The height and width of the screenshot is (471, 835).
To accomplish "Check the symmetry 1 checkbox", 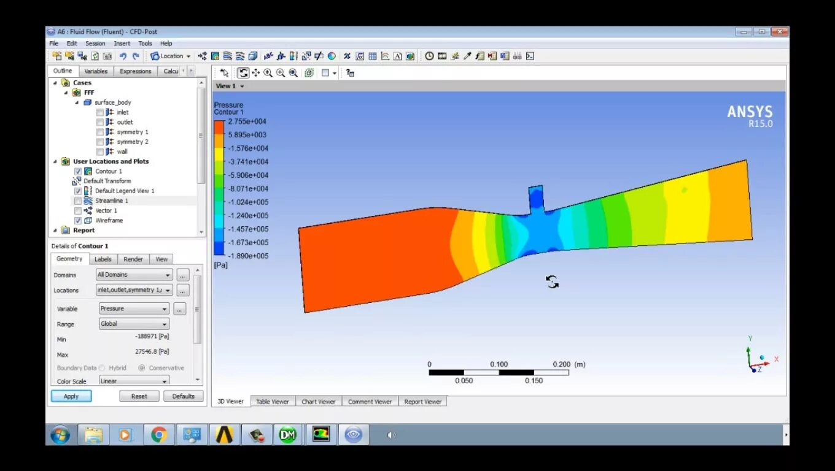I will point(100,132).
